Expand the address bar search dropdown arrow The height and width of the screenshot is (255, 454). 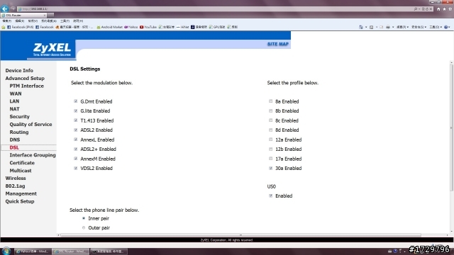pyautogui.click(x=419, y=9)
